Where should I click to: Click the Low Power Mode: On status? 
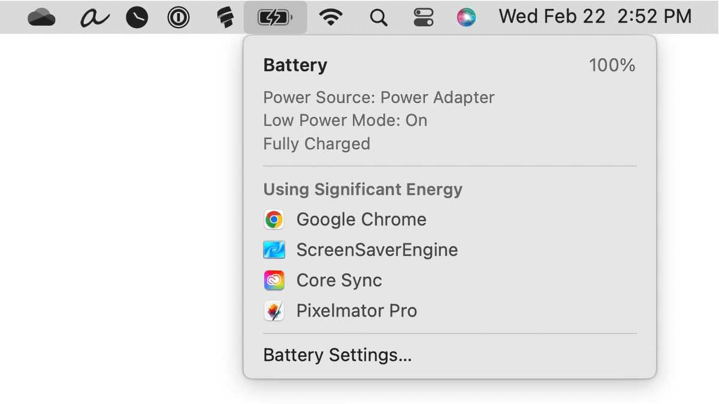pyautogui.click(x=345, y=120)
